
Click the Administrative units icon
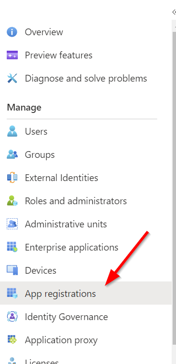click(12, 224)
